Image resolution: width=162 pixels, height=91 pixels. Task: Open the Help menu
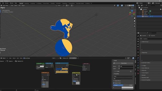point(16,3)
